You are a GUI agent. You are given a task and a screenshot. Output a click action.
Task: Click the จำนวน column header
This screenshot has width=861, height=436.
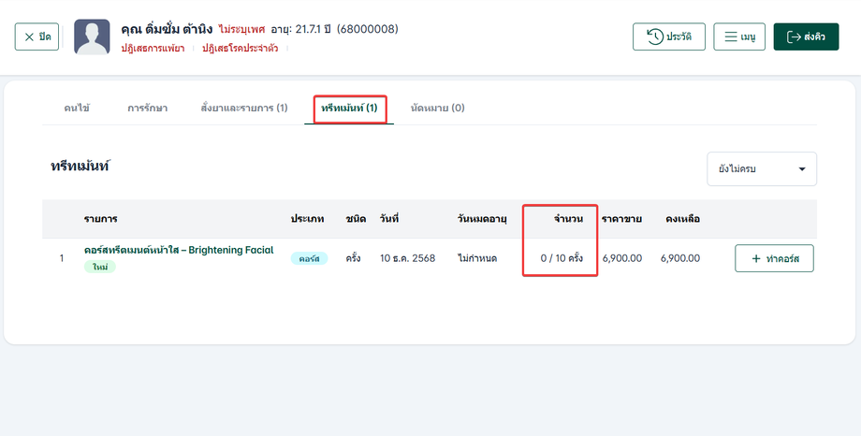(568, 219)
